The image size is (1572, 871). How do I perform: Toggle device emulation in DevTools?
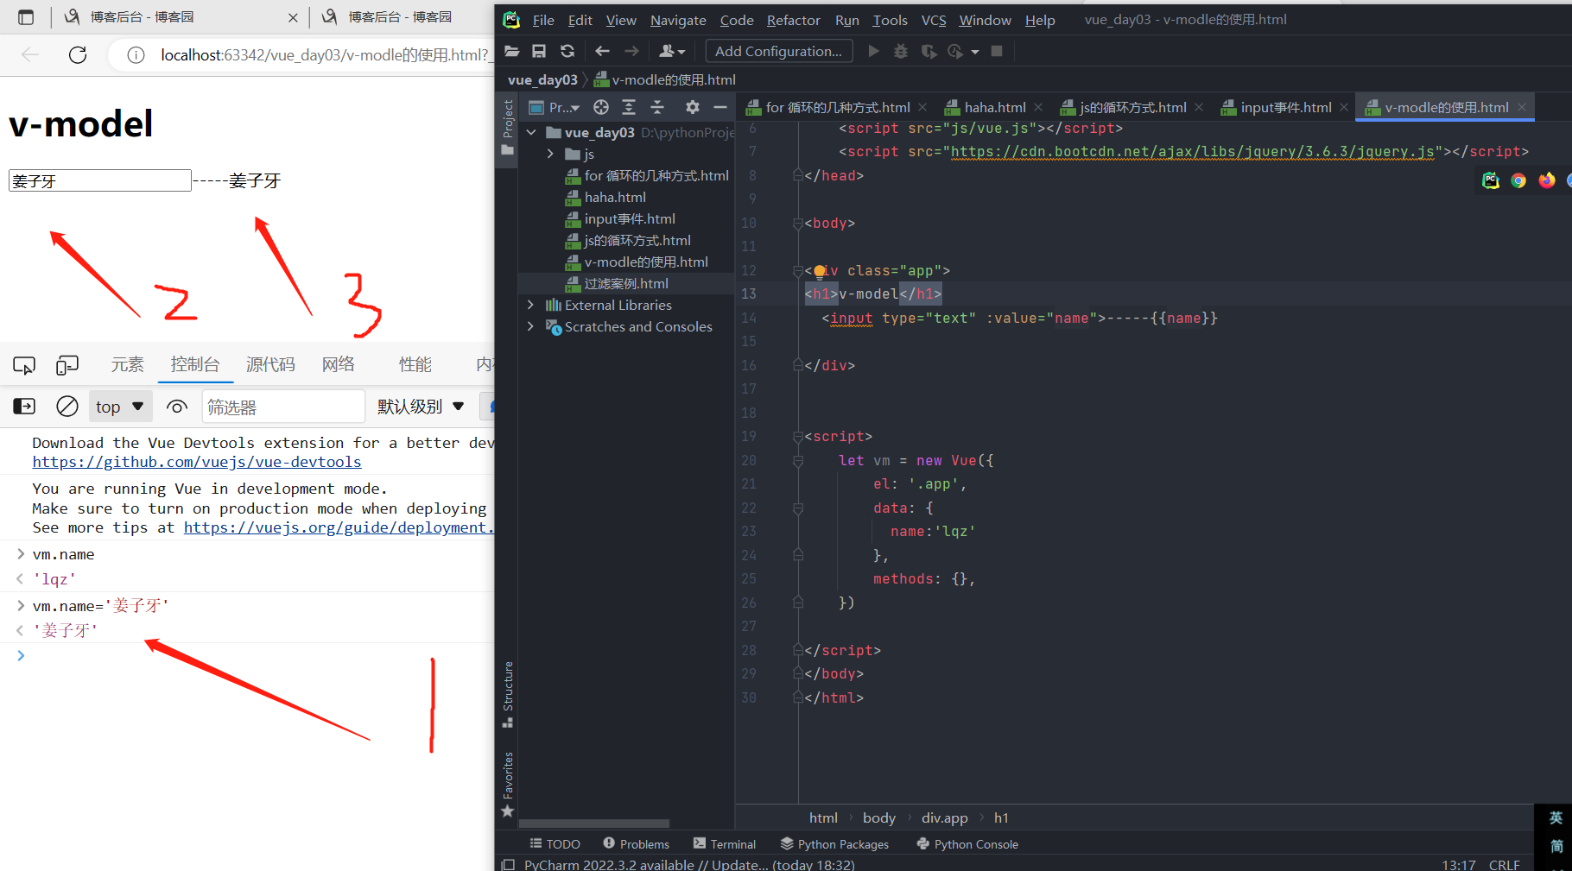(x=67, y=365)
